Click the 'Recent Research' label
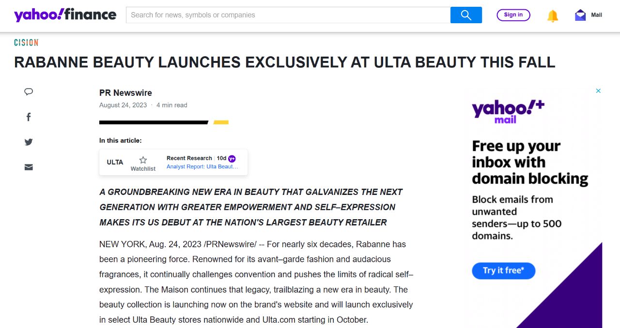The image size is (620, 328). click(x=189, y=158)
